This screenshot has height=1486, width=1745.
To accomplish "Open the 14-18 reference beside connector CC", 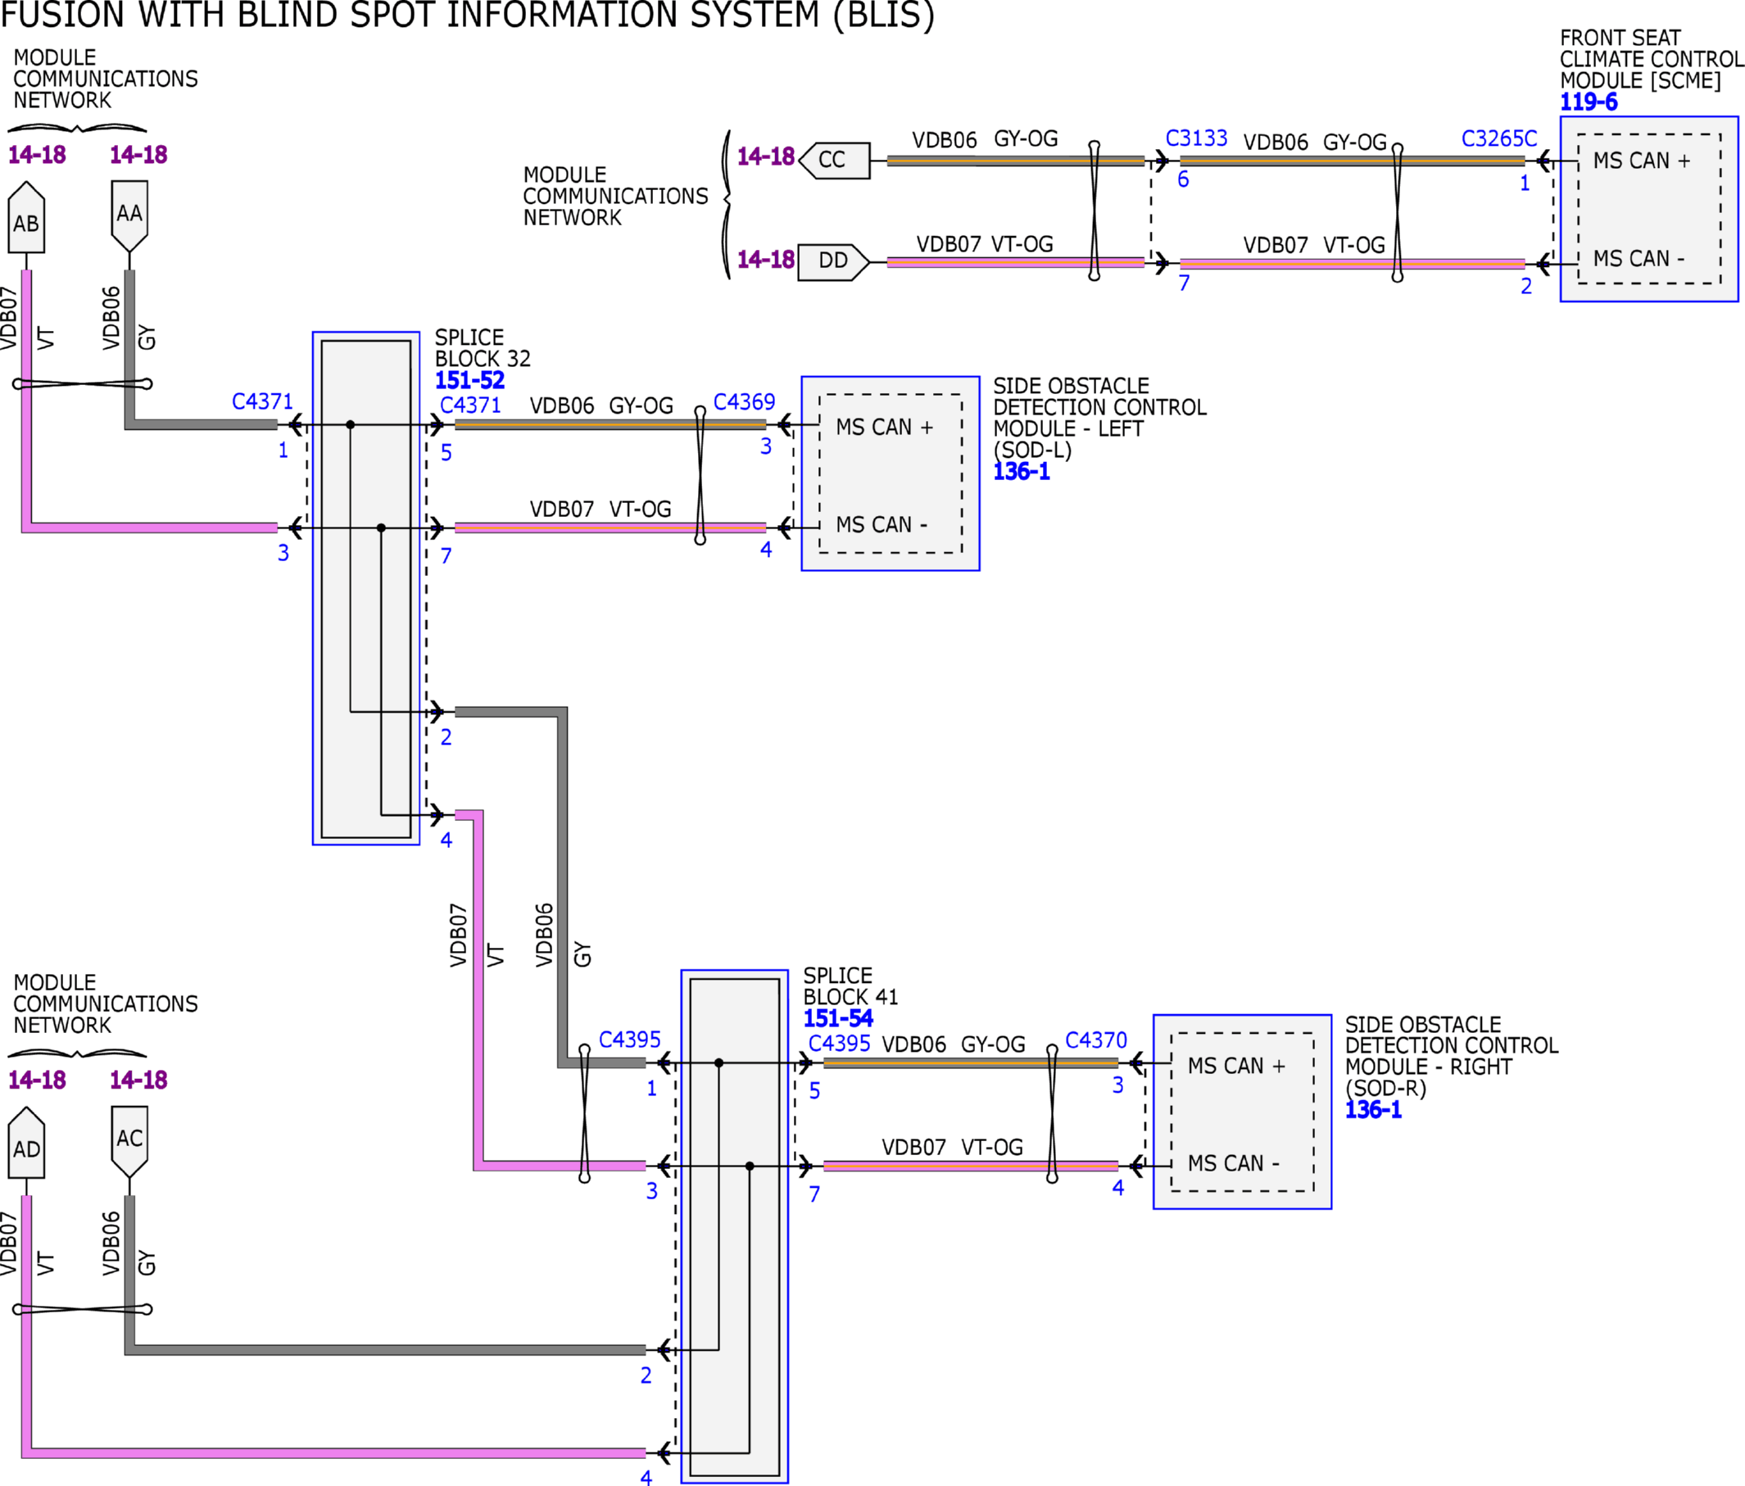I will (765, 156).
